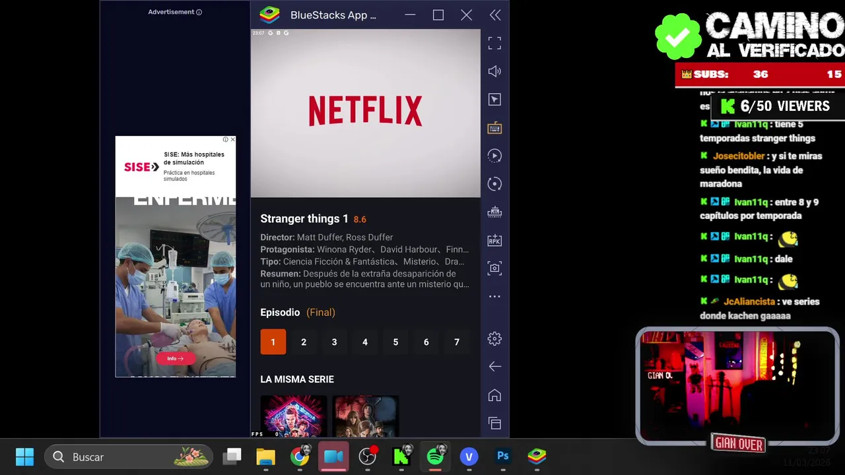Open Google Chrome from taskbar
The height and width of the screenshot is (475, 845).
pos(300,457)
